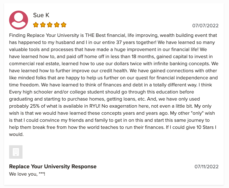Click the reviewer name Sue K
Screen dimensions: 229x188
(x=41, y=15)
